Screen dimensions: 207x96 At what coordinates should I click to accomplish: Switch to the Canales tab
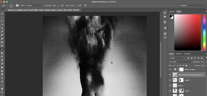click(x=179, y=54)
